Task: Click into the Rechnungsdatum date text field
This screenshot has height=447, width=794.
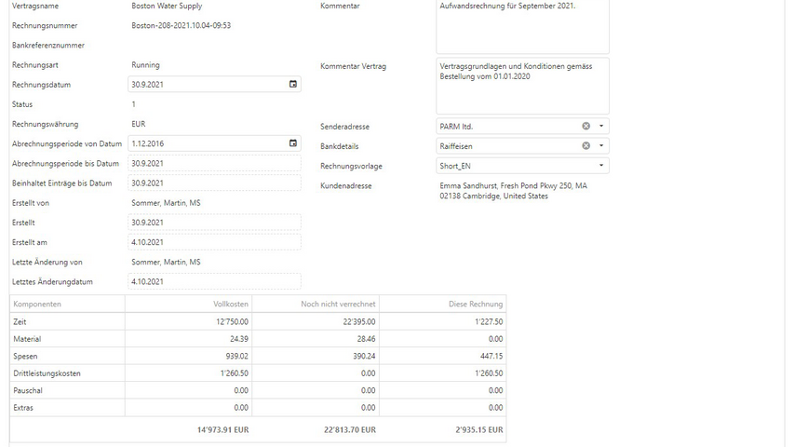Action: tap(207, 85)
